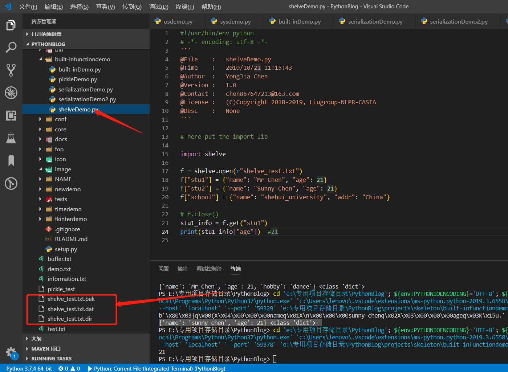Open test.txt in the explorer

pyautogui.click(x=86, y=329)
